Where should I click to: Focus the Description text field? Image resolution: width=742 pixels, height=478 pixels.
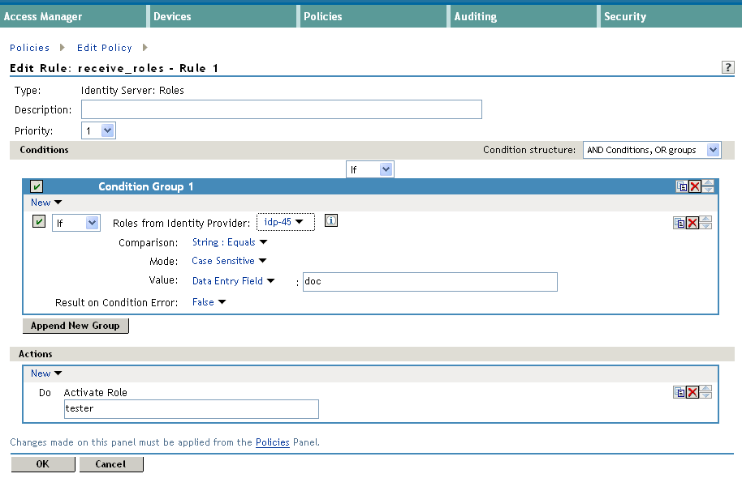pyautogui.click(x=281, y=109)
